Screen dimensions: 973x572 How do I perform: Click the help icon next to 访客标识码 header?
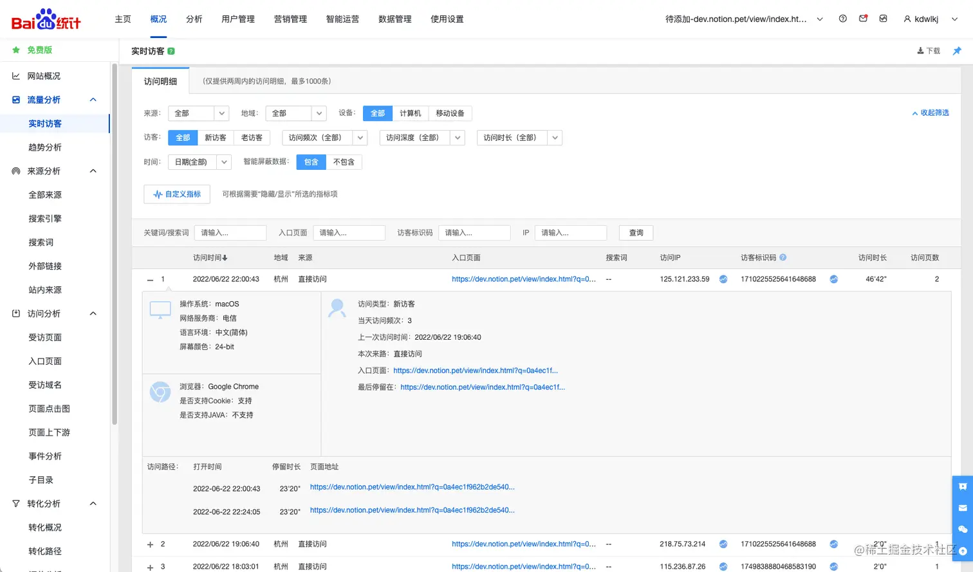coord(783,257)
